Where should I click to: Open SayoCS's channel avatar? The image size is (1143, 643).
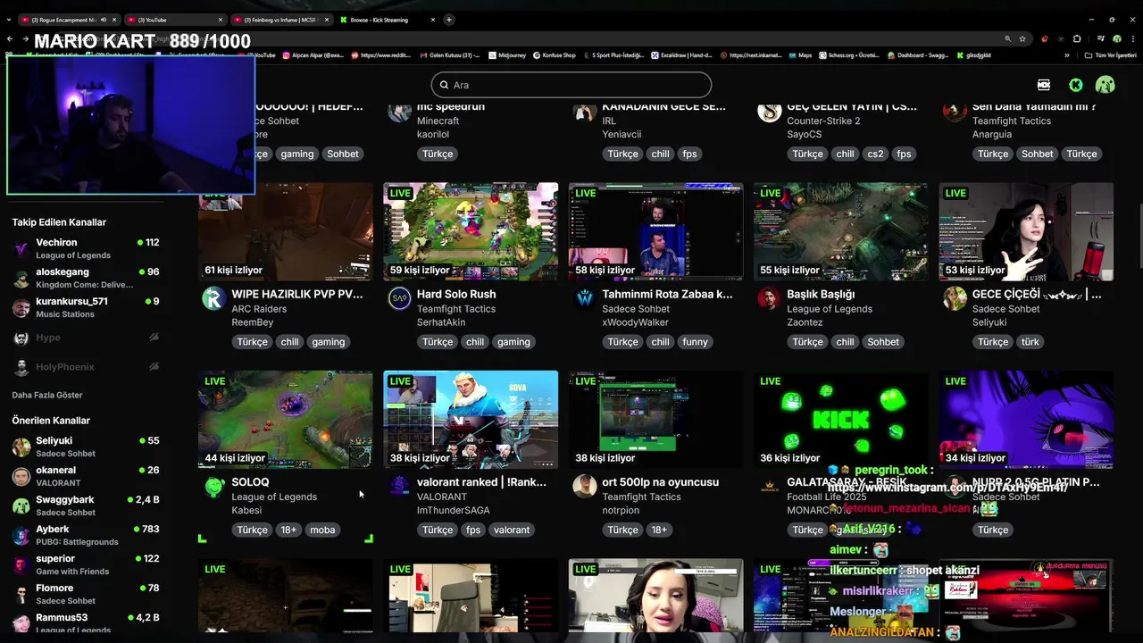click(x=769, y=111)
